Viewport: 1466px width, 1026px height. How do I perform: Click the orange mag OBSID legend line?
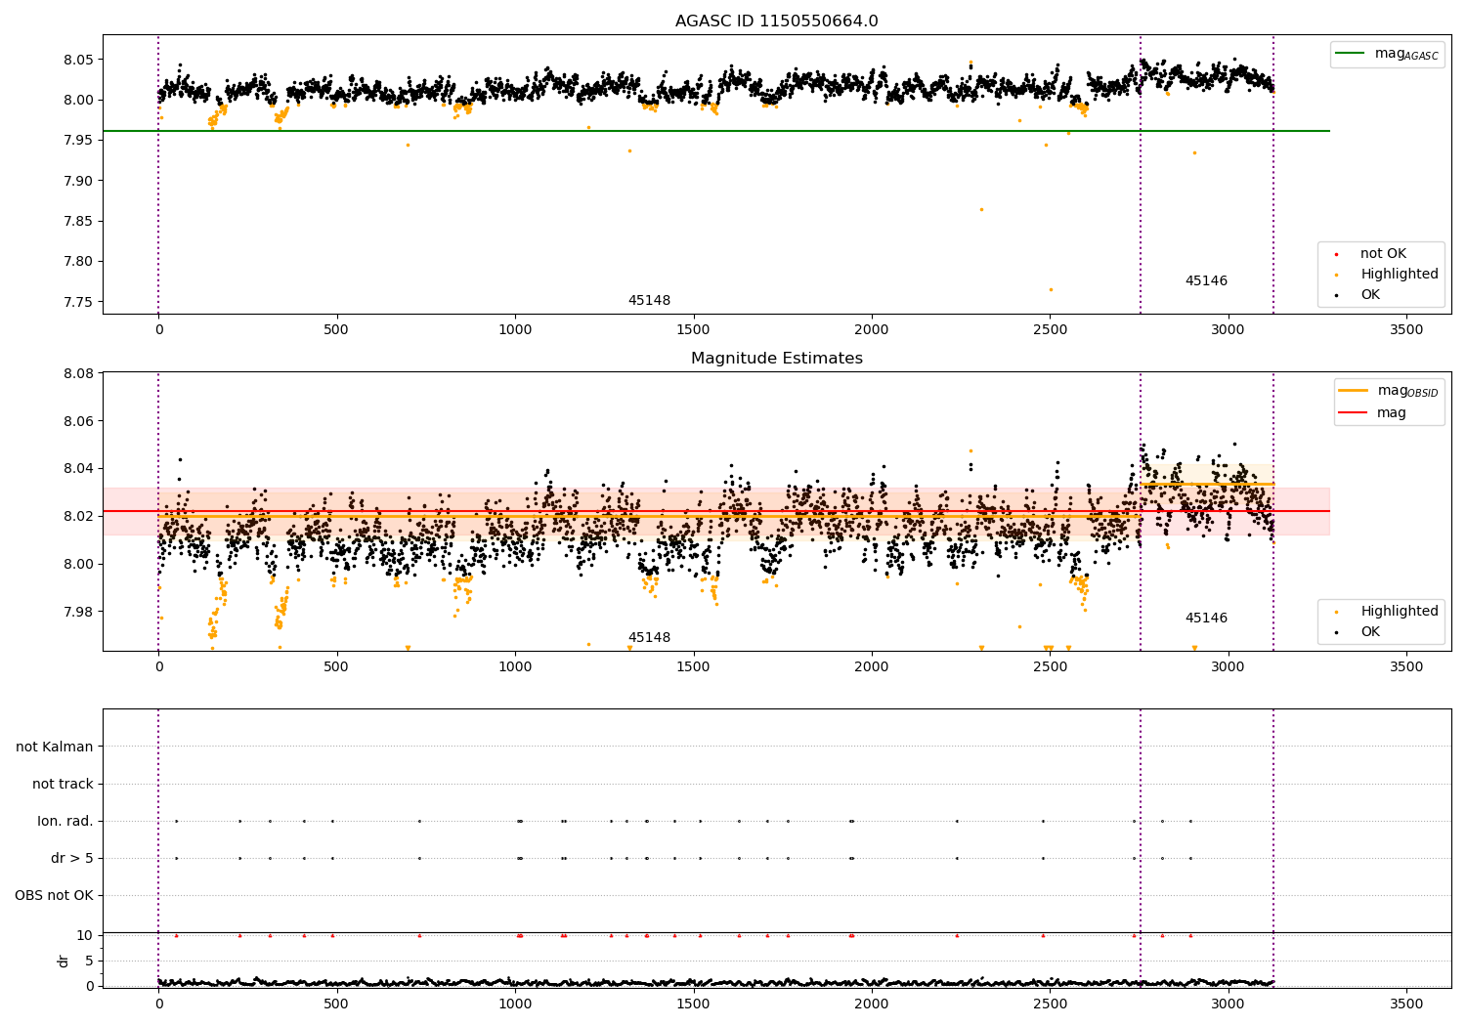click(x=1354, y=391)
